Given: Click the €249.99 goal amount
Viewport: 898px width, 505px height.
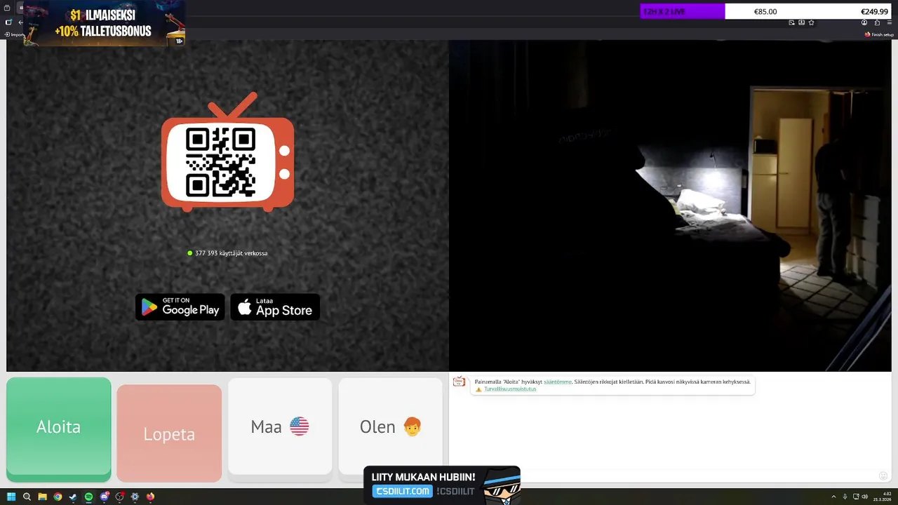Looking at the screenshot, I should point(874,11).
